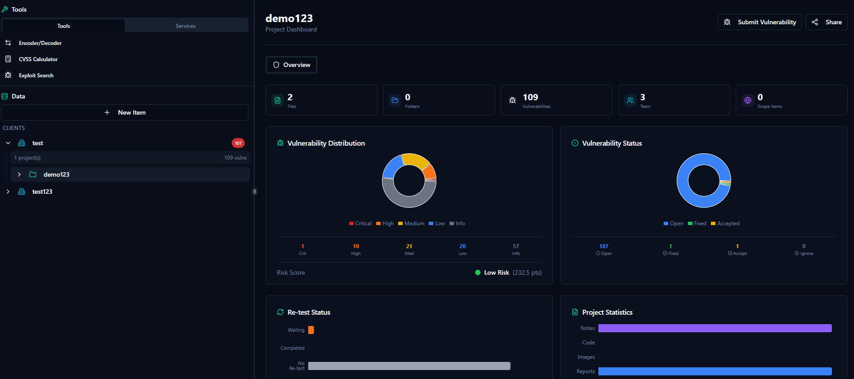The width and height of the screenshot is (854, 379).
Task: Click the '109 vulns' text
Action: tap(235, 158)
